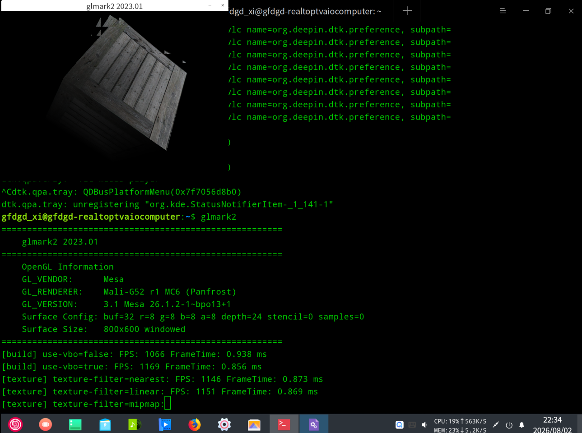Click the 'use-vbo=false: FPS: 1066' result line
Screen dimensions: 582x433
(135, 354)
